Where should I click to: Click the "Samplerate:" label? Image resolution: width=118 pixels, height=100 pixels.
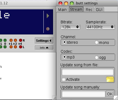[x=96, y=22]
